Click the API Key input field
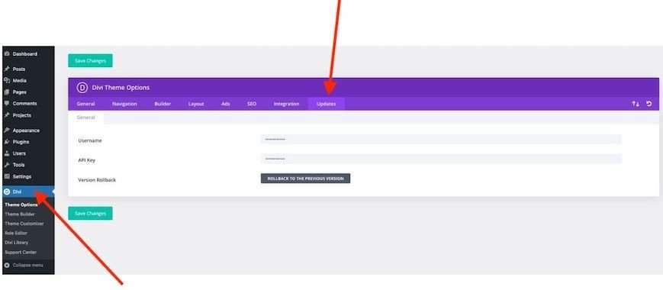Screen dimensions: 663x290 pos(441,159)
